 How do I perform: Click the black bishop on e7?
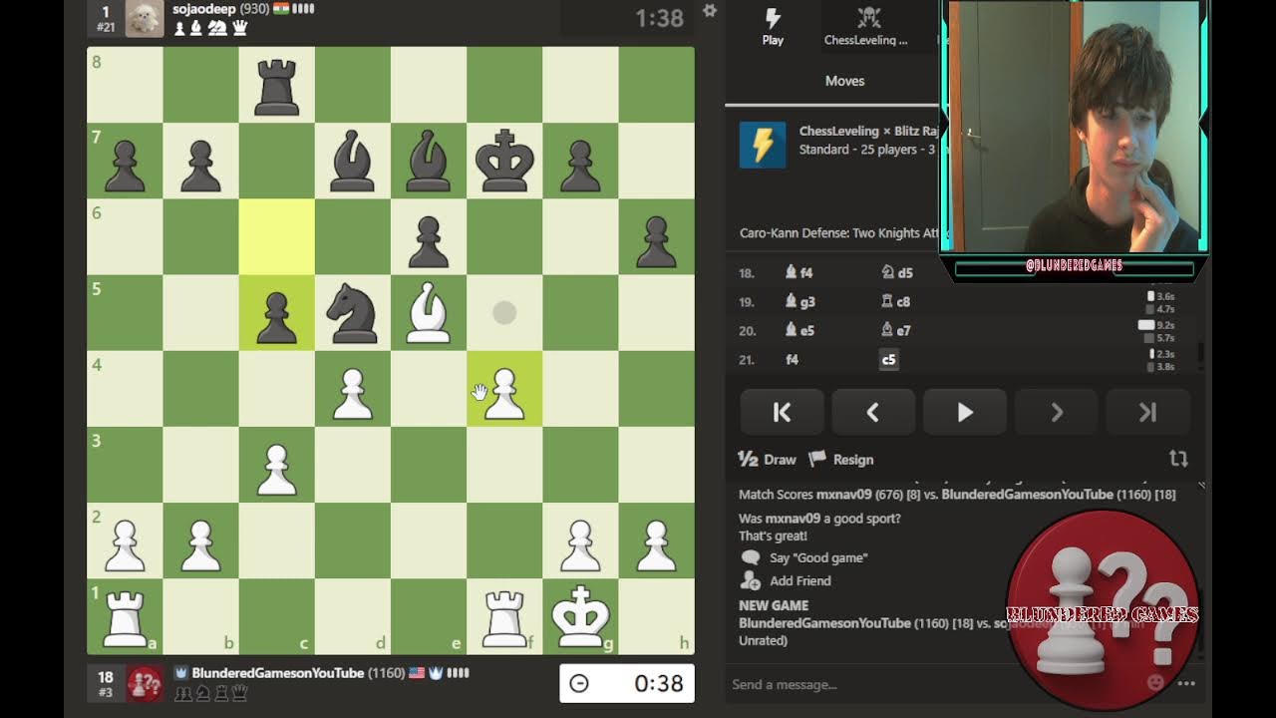pos(428,161)
